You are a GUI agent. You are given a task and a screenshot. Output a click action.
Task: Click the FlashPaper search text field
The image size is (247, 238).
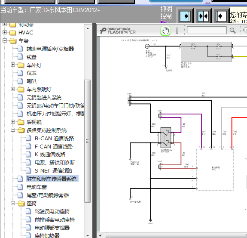(x=207, y=30)
